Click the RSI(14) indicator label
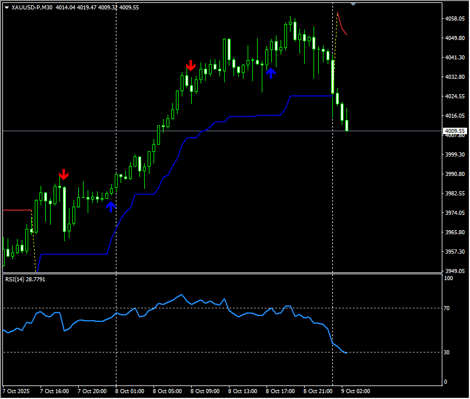Viewport: 470px width, 399px height. (x=25, y=279)
